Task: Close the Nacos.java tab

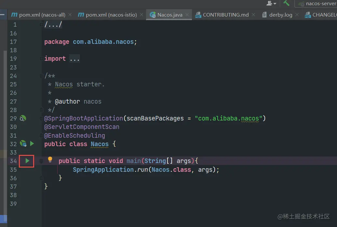Action: pos(187,15)
